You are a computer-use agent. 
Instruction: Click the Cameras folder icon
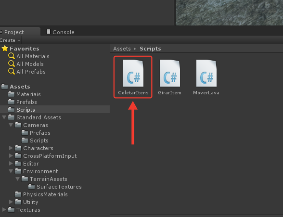18,125
